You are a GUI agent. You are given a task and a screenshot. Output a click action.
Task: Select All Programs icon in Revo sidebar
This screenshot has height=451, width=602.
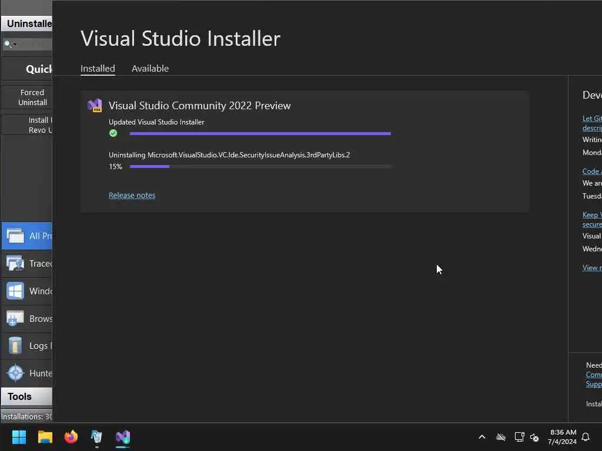(x=15, y=235)
